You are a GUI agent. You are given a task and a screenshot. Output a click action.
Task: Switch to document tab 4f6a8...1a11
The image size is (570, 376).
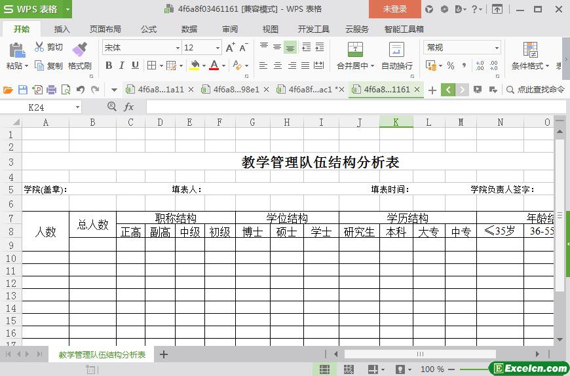155,89
